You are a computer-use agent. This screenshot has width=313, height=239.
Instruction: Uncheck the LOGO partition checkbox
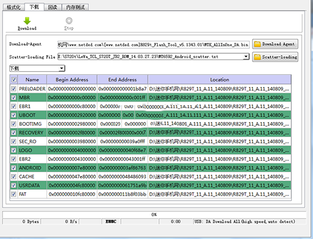(14, 150)
